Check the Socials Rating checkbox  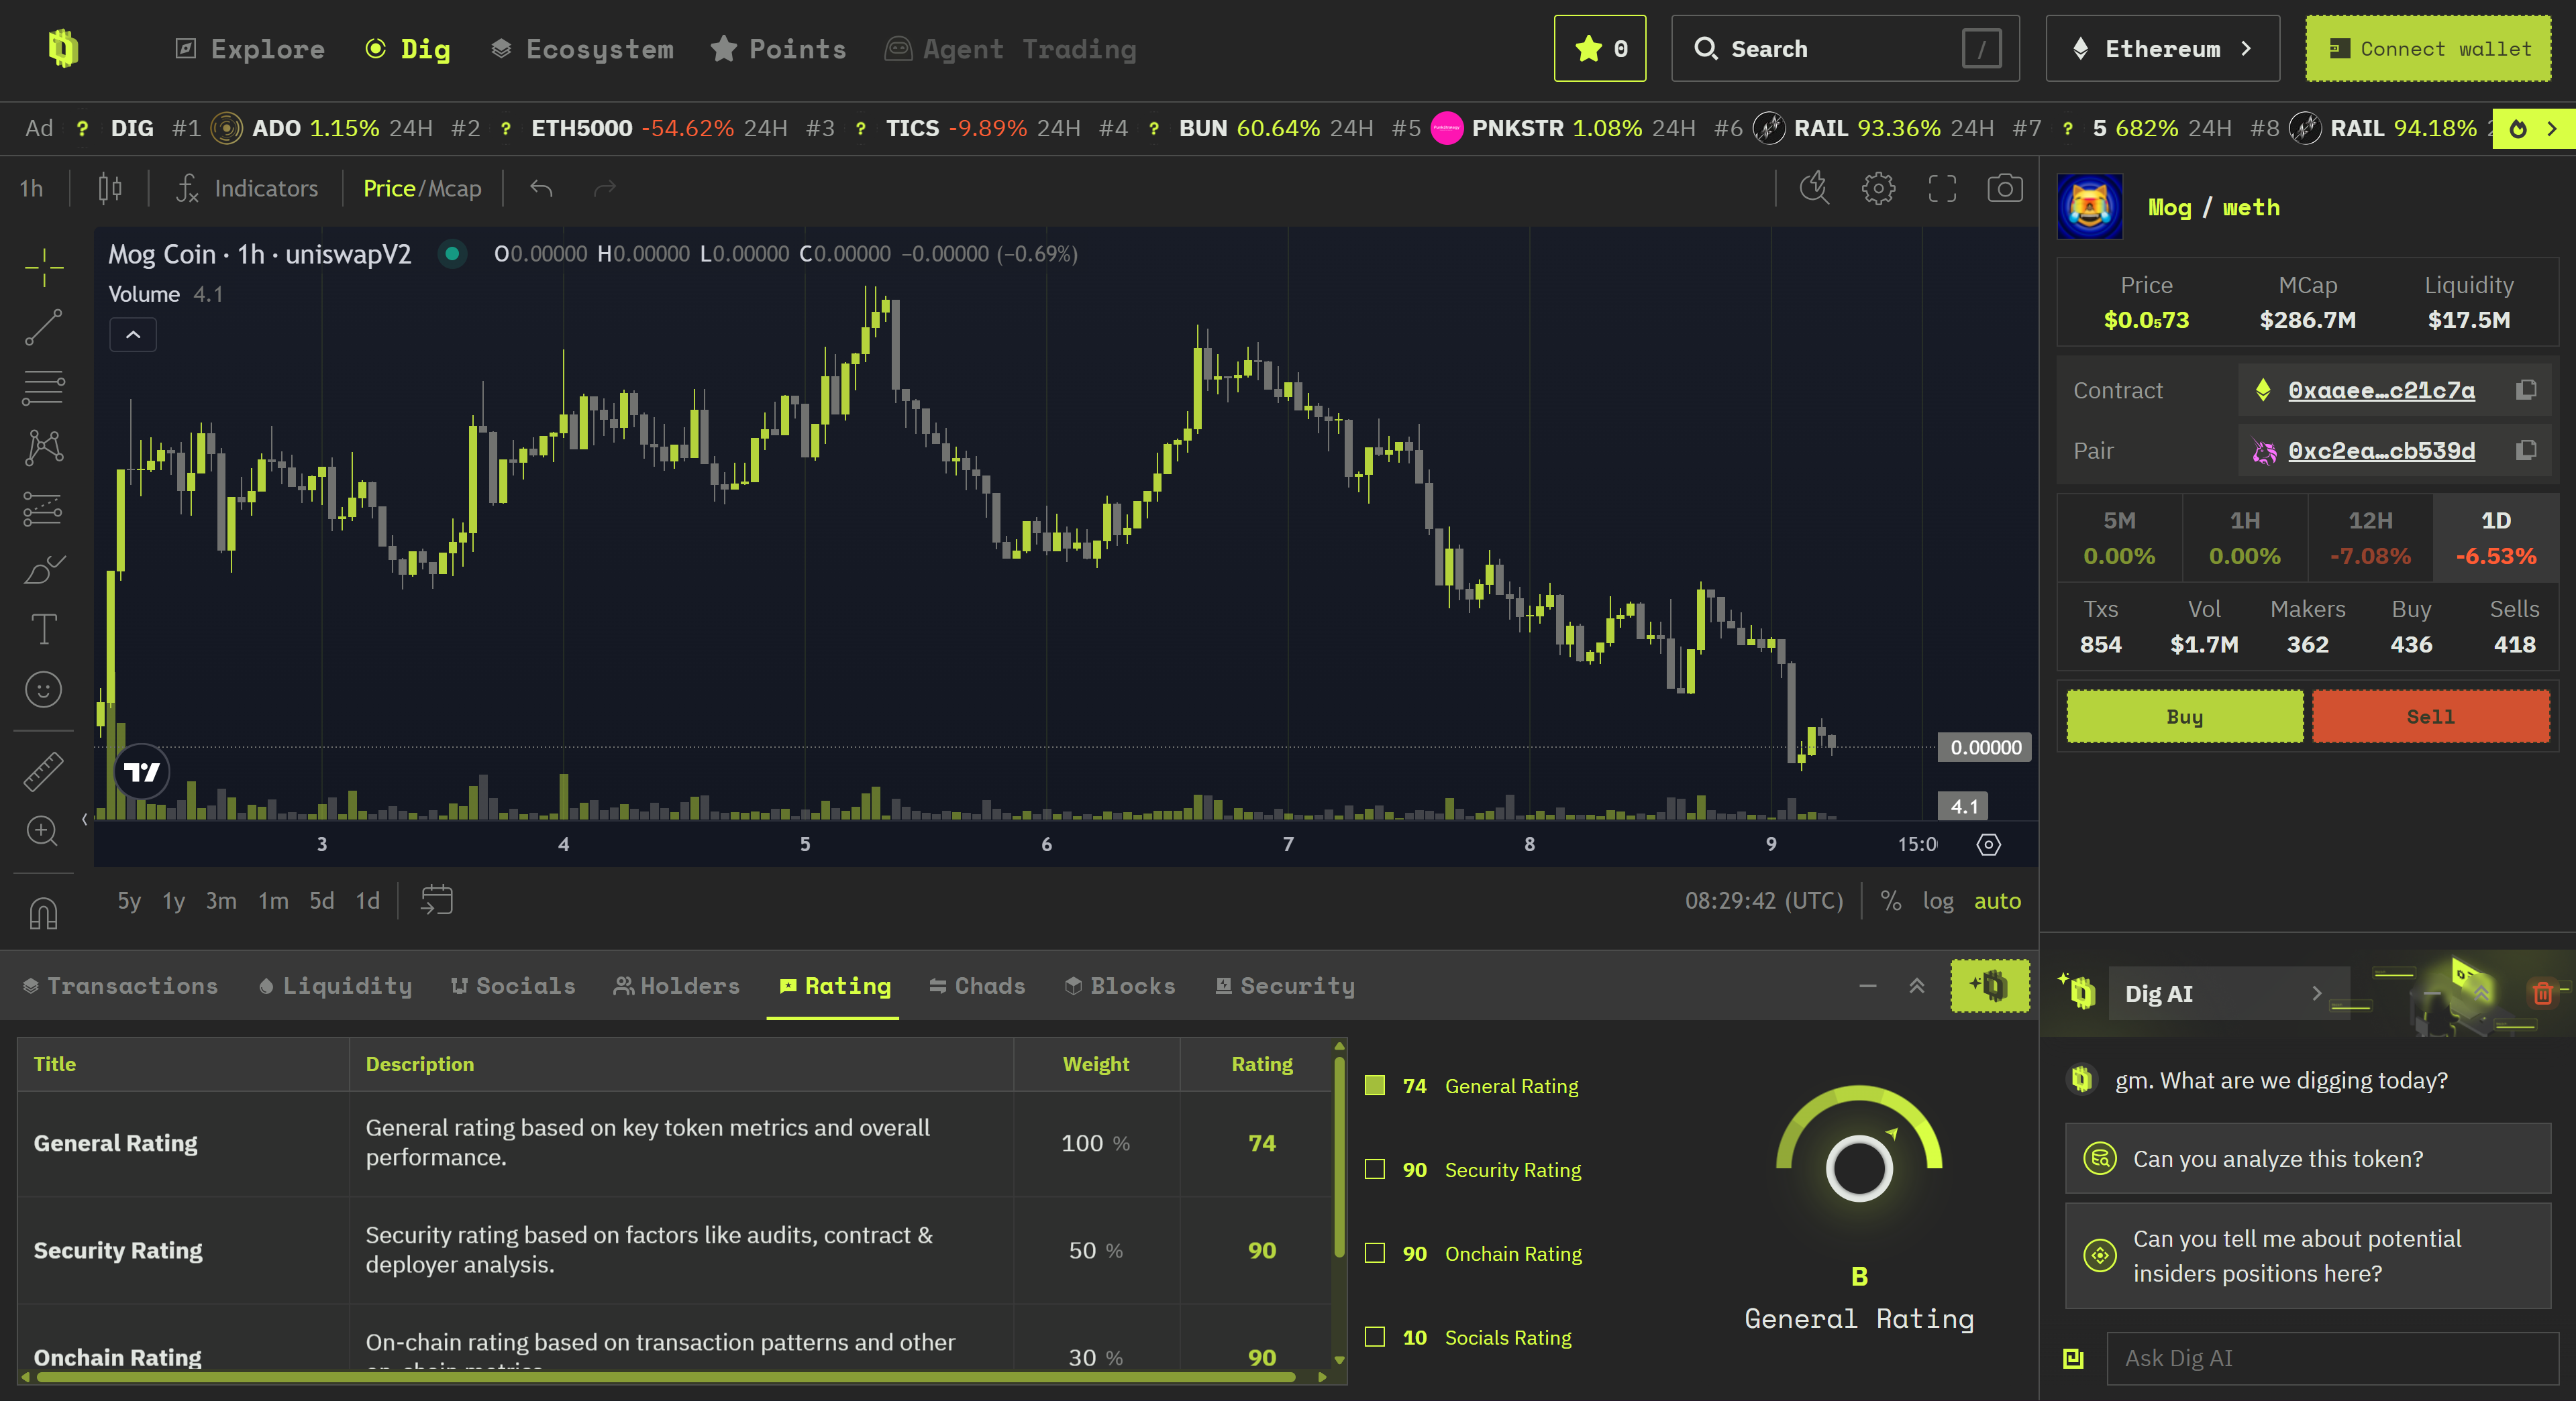point(1375,1337)
